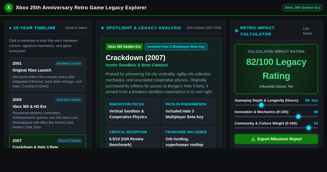Click the 8.5/10 IGN Review Benchmark text
Screen dimensions: 327x172
pos(126,142)
